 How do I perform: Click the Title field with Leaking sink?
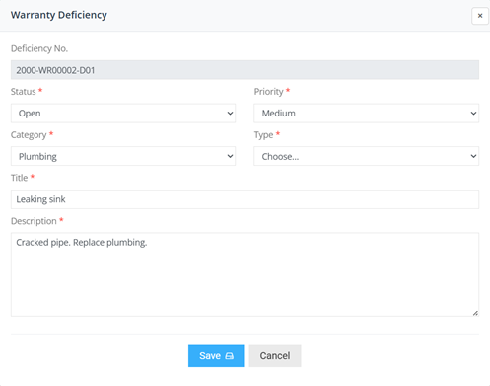pyautogui.click(x=245, y=199)
